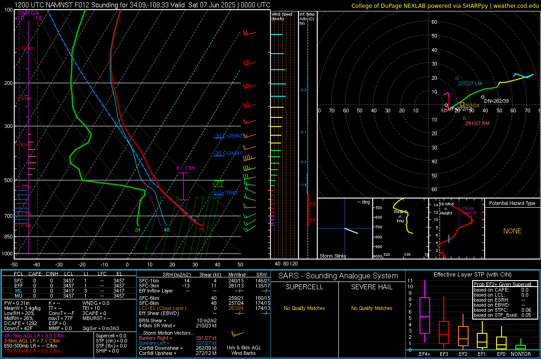The width and height of the screenshot is (541, 359).
Task: Click the 227/27 LM hodograph label
Action: (470, 83)
